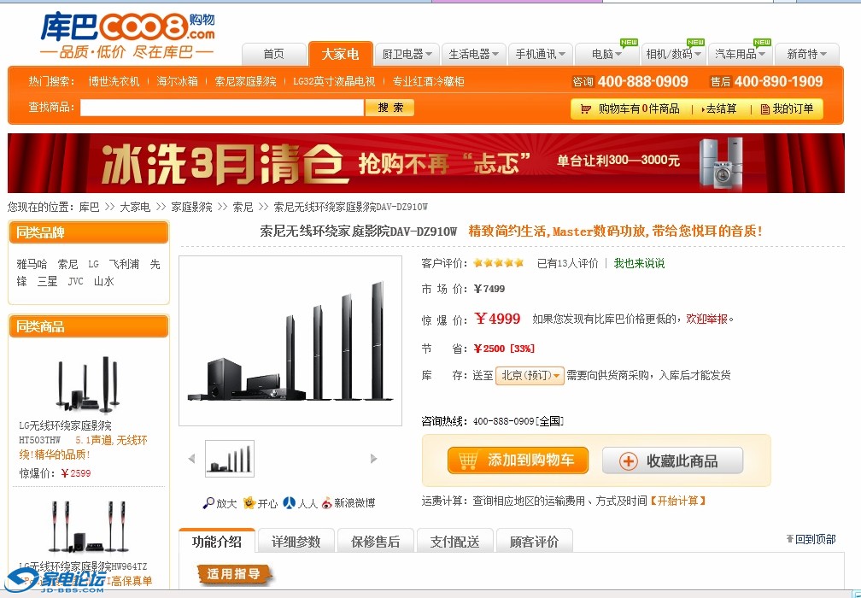Switch to the 详细参数 tab
The width and height of the screenshot is (861, 598).
pyautogui.click(x=296, y=542)
